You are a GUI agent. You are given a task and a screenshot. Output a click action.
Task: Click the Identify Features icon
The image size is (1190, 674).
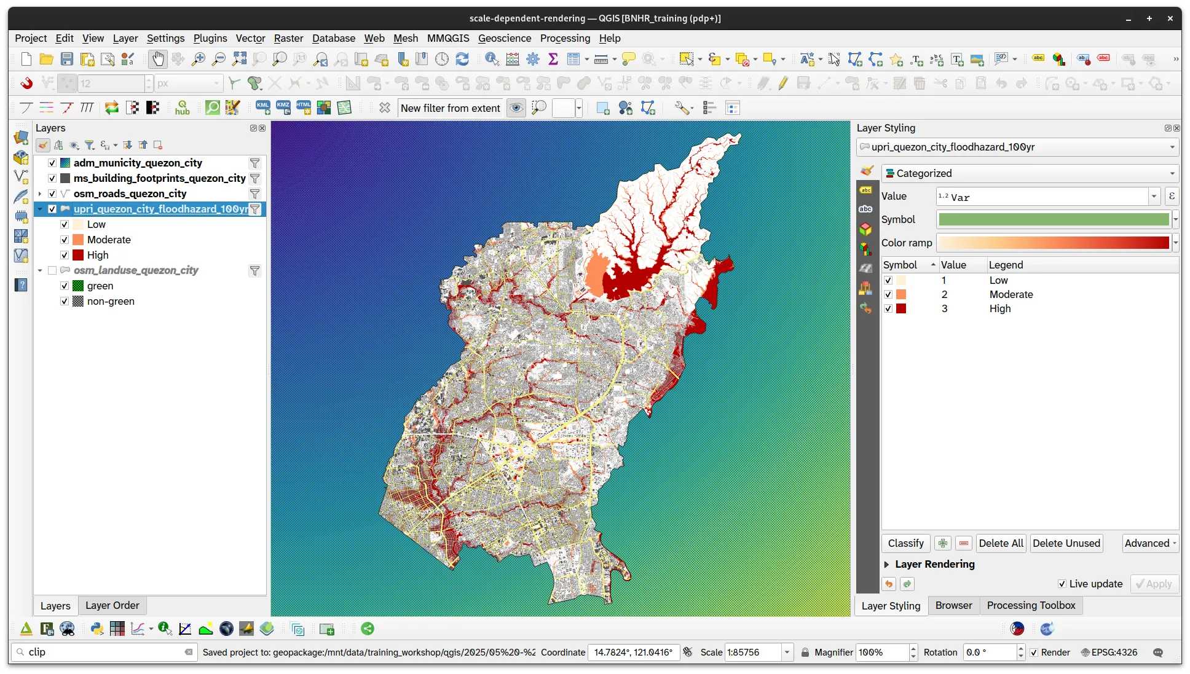pos(491,59)
